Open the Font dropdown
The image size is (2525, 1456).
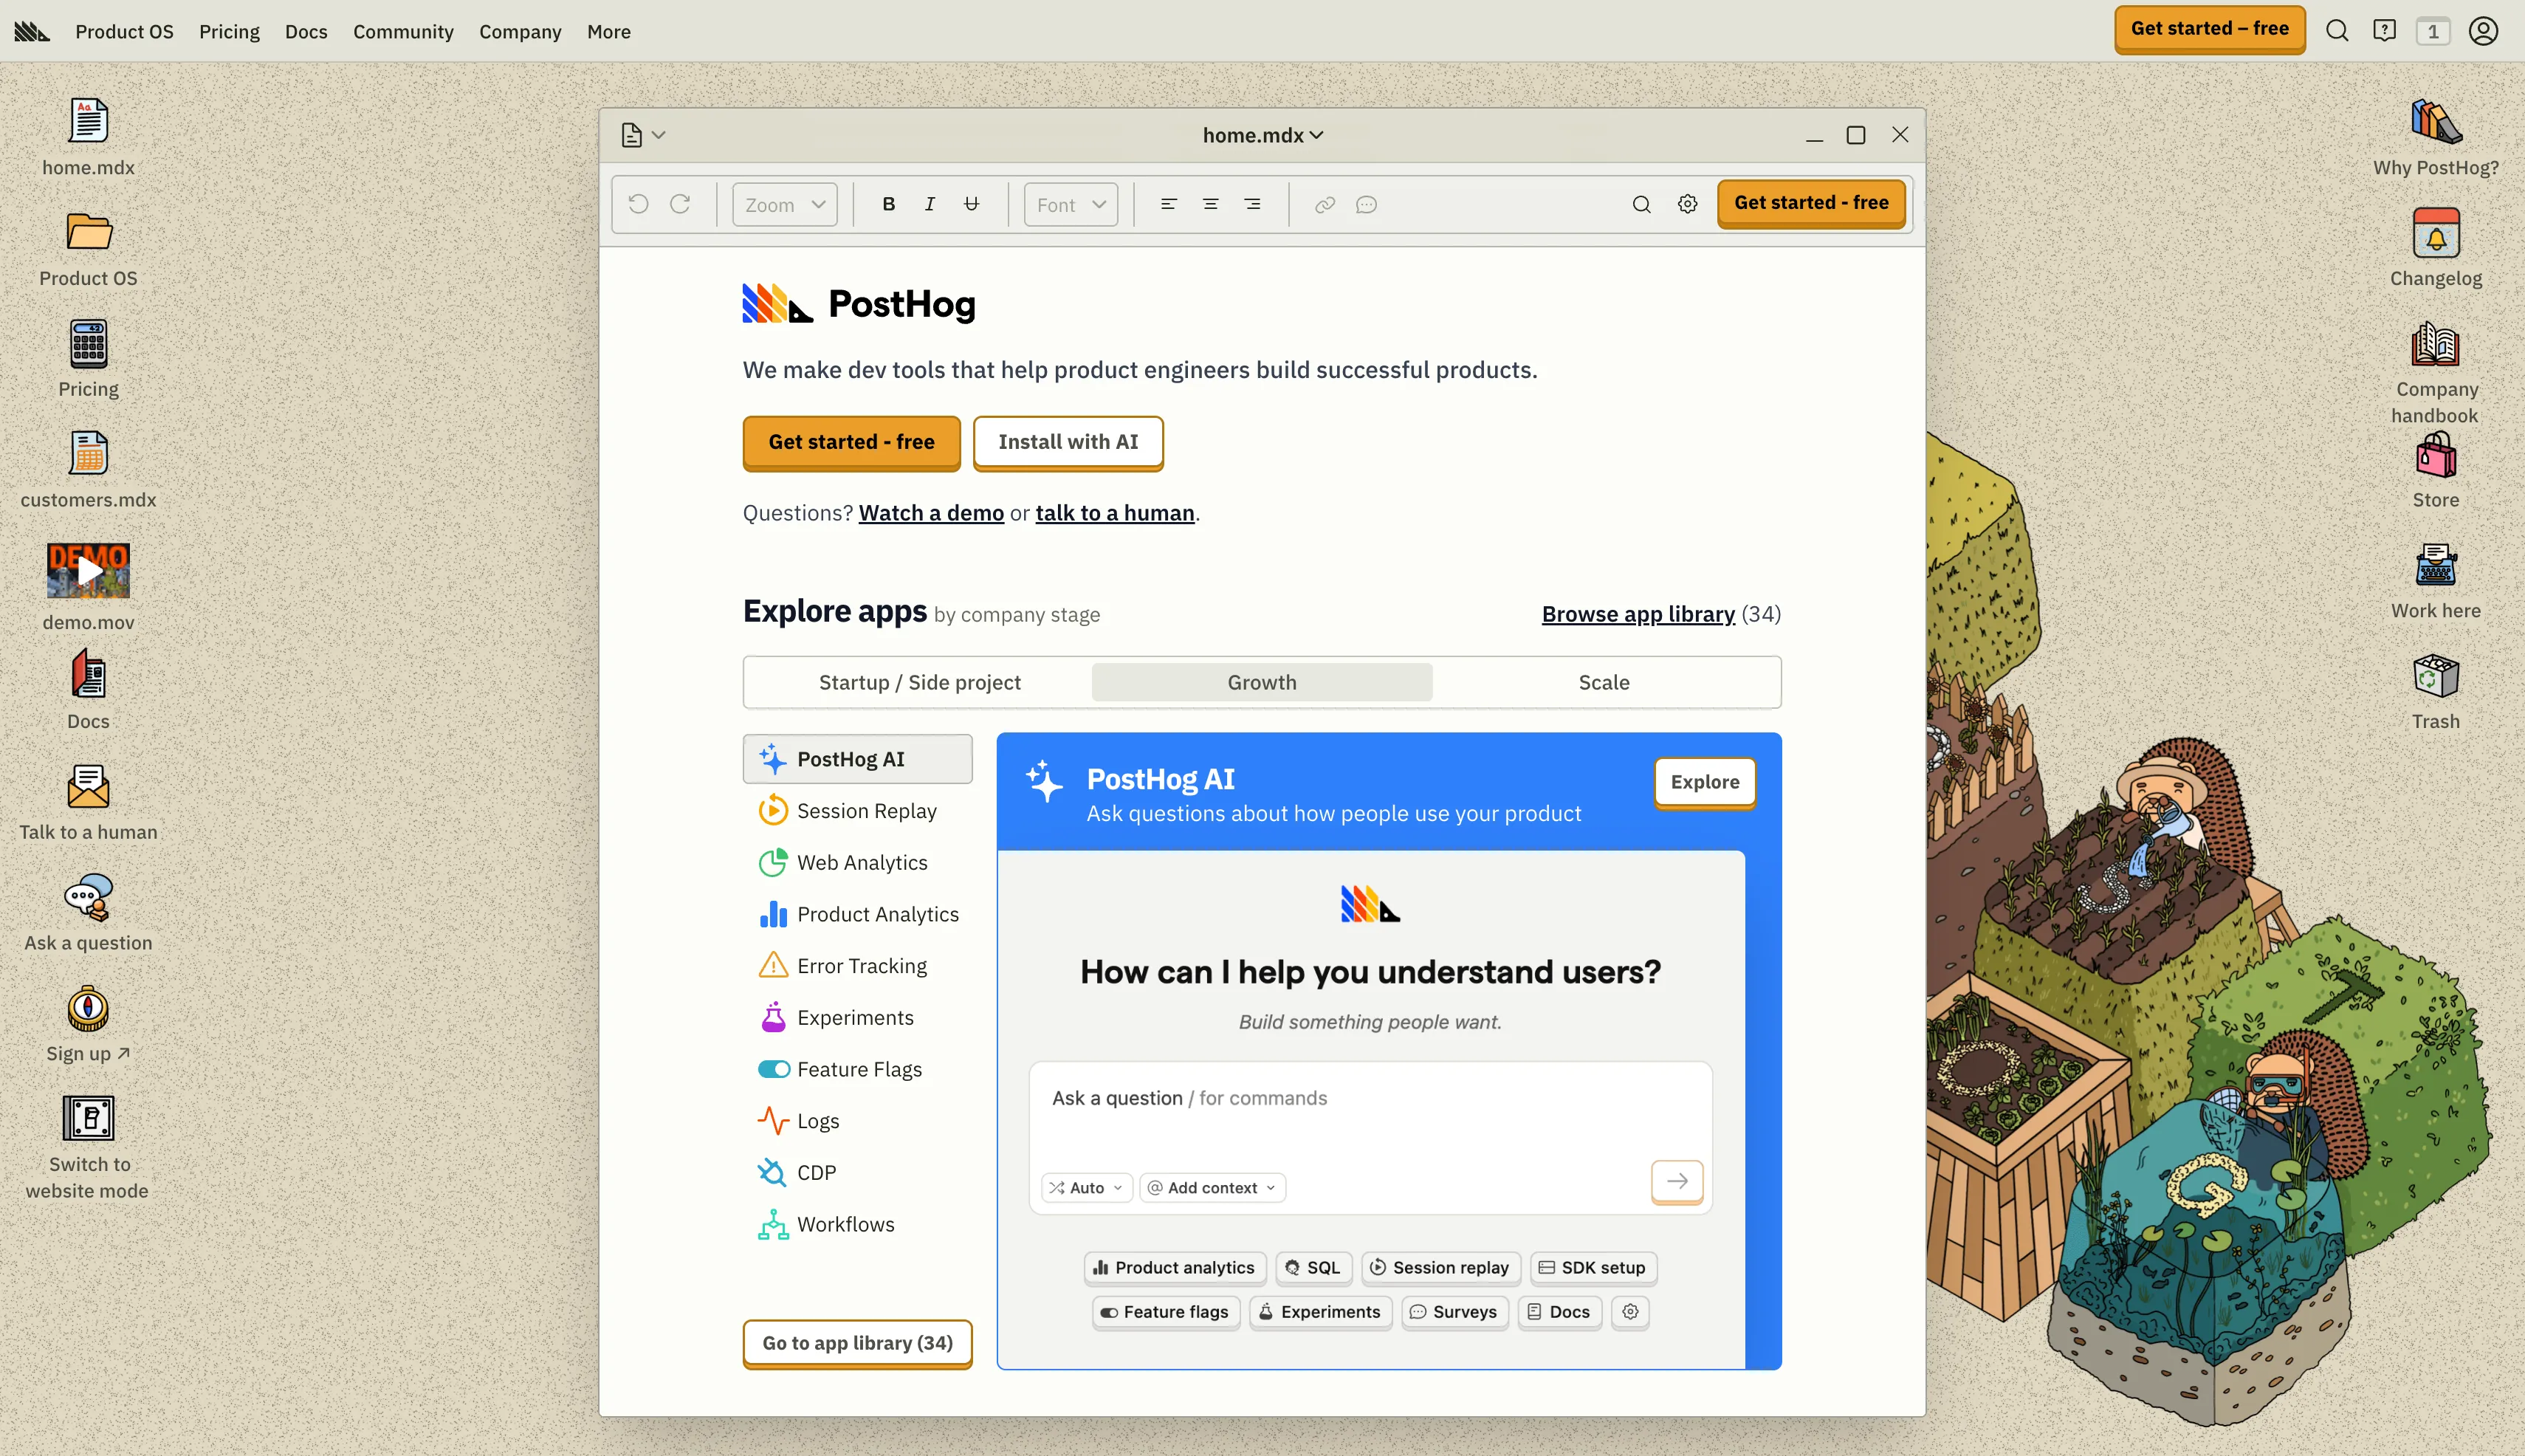click(1070, 204)
